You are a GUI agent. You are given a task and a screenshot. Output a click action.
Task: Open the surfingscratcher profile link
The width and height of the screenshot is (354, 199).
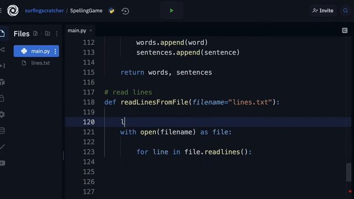coord(44,11)
